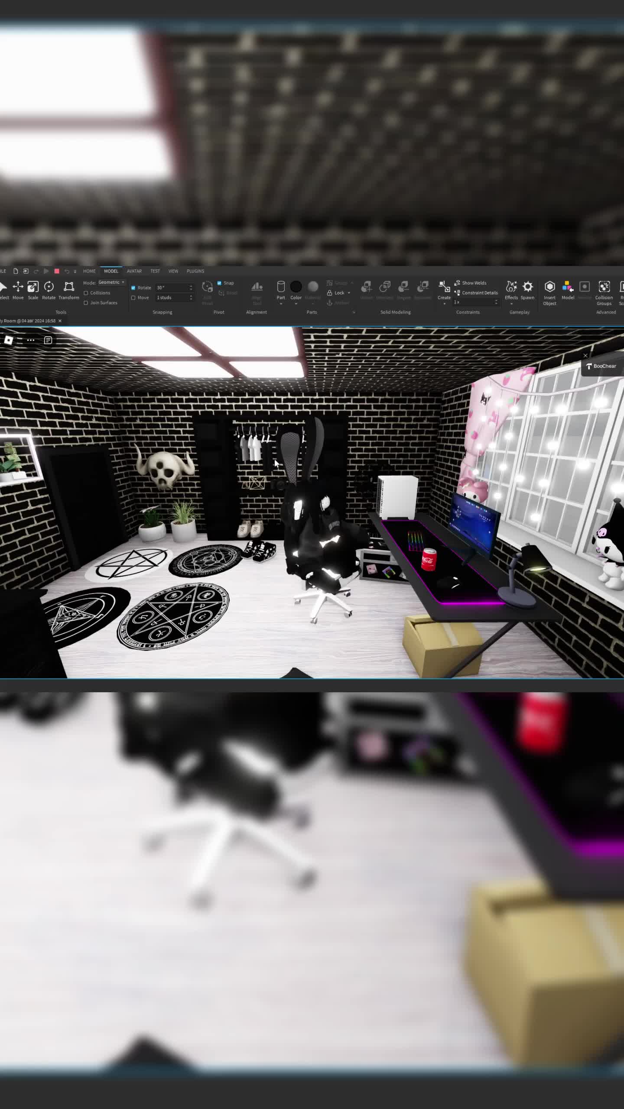Toggle the pivot Snap checkbox
This screenshot has width=624, height=1109.
coord(219,283)
